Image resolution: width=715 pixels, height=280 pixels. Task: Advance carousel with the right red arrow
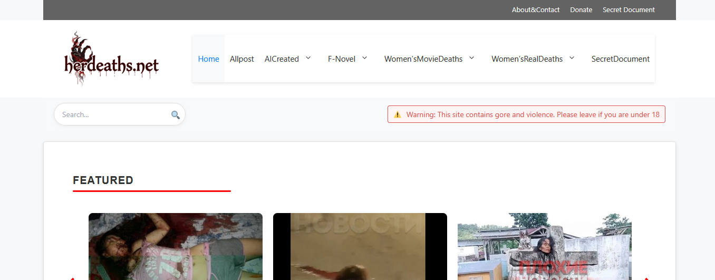646,278
